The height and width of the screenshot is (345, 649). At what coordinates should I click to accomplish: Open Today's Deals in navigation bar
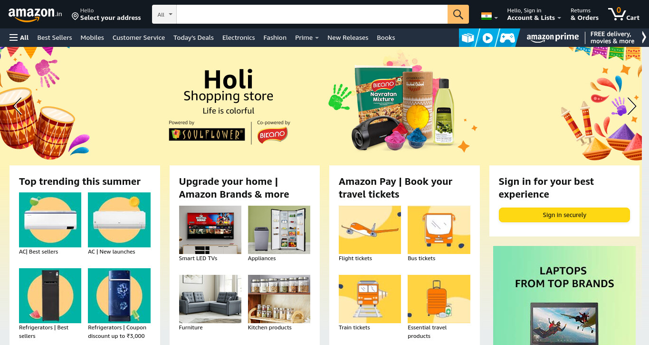coord(193,37)
